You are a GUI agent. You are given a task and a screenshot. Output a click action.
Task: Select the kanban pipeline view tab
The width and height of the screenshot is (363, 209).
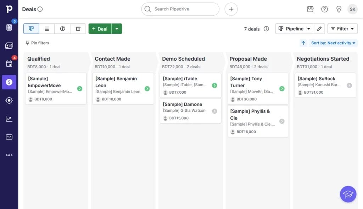[x=31, y=28]
